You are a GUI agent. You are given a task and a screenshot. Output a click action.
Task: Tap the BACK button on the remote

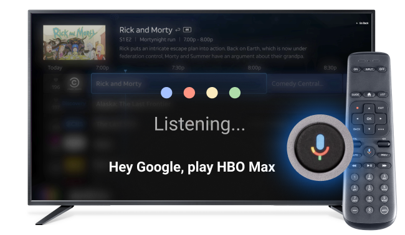[x=356, y=129]
